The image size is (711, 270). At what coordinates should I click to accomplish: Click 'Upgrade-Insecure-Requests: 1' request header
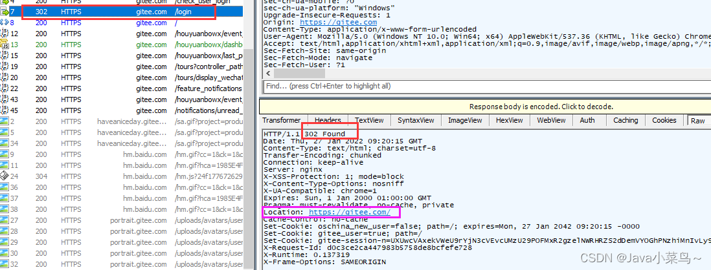[x=326, y=15]
